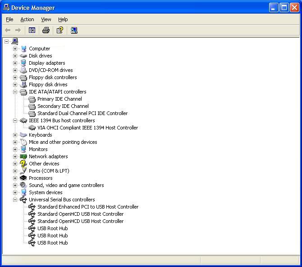Click Scan for hardware changes icon
Screen dimensions: 302x267
pyautogui.click(x=74, y=30)
